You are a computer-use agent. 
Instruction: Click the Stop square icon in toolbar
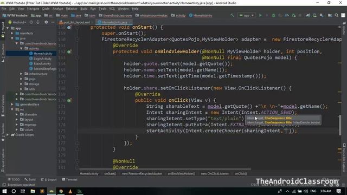300,15
